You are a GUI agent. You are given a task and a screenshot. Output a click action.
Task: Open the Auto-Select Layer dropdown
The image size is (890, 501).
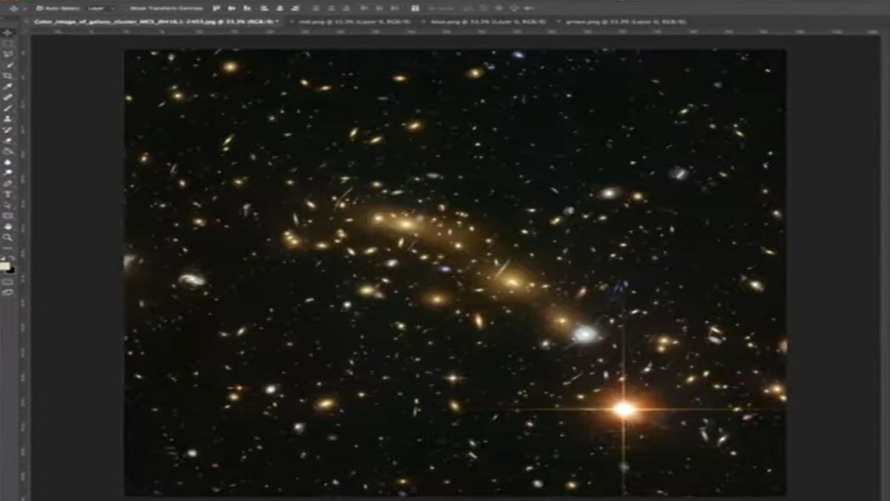[101, 7]
